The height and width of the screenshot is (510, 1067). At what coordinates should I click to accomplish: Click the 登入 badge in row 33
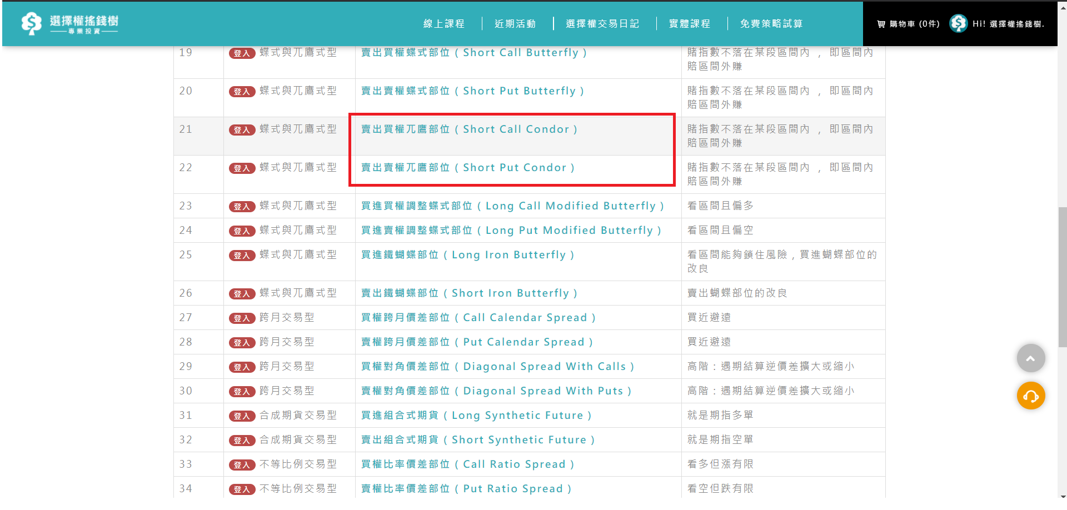[242, 465]
